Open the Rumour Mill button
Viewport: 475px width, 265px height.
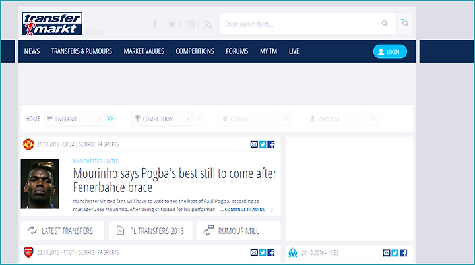239,231
